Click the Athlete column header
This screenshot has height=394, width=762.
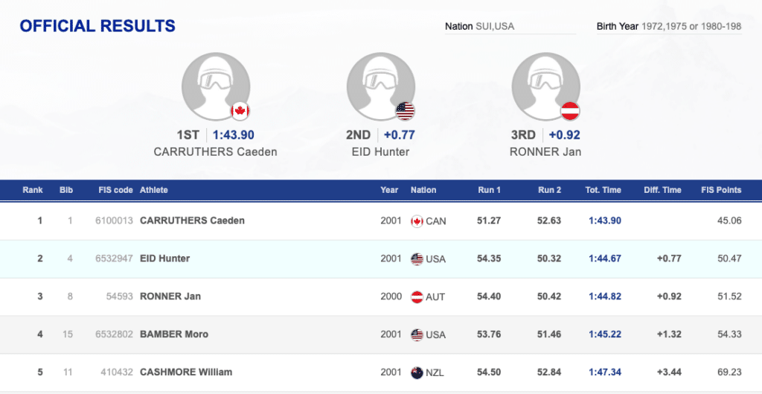154,190
